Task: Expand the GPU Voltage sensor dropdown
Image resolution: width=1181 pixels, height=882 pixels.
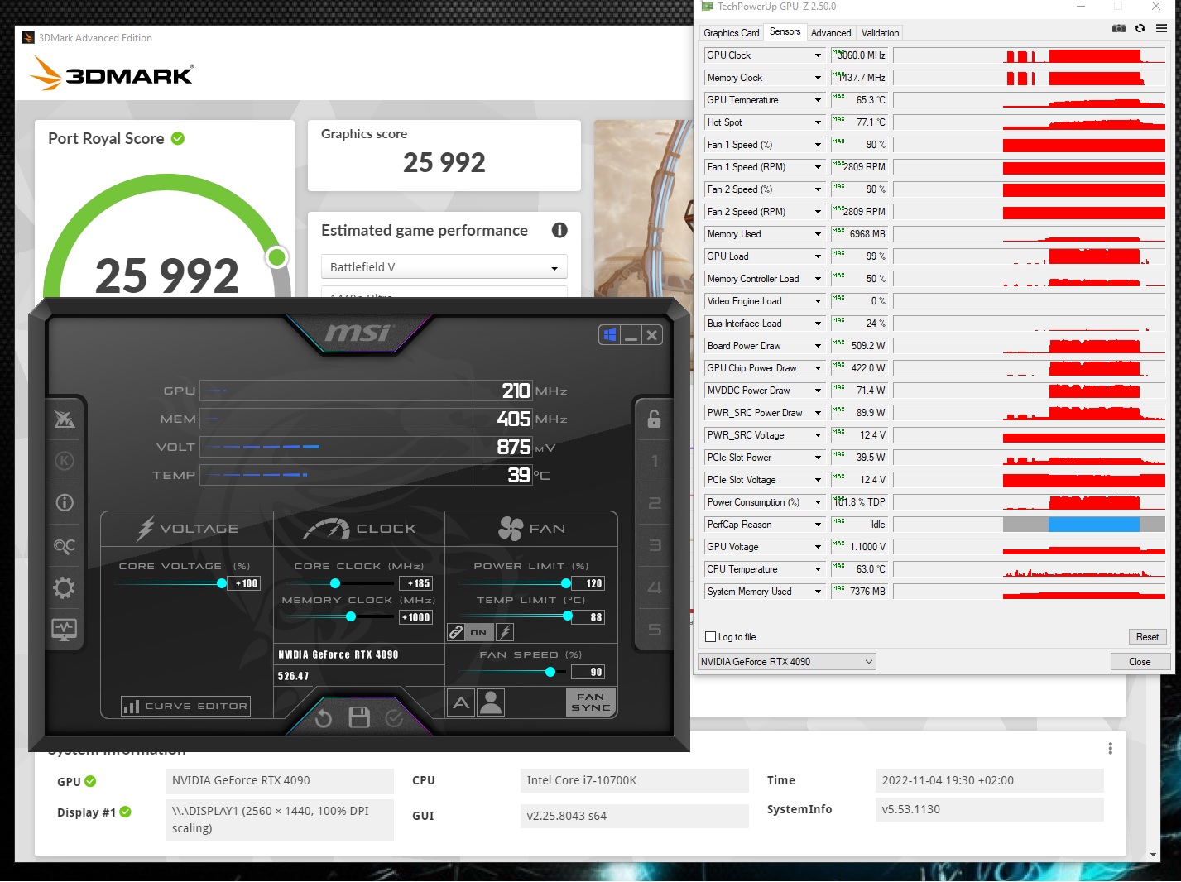Action: click(818, 547)
